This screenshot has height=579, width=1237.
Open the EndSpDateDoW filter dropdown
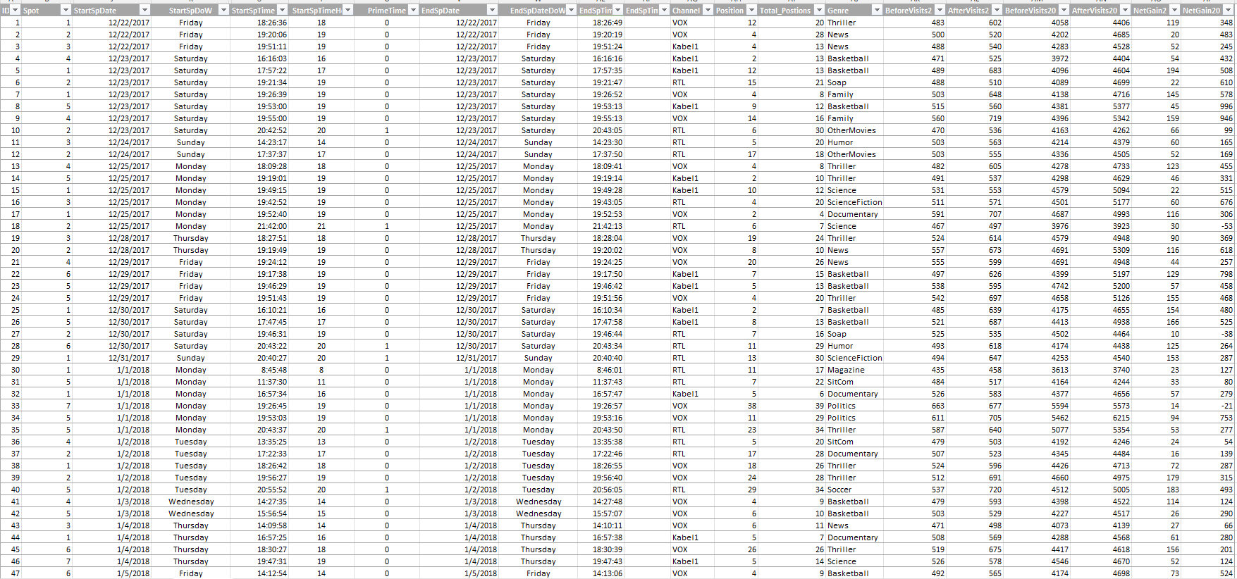click(572, 11)
